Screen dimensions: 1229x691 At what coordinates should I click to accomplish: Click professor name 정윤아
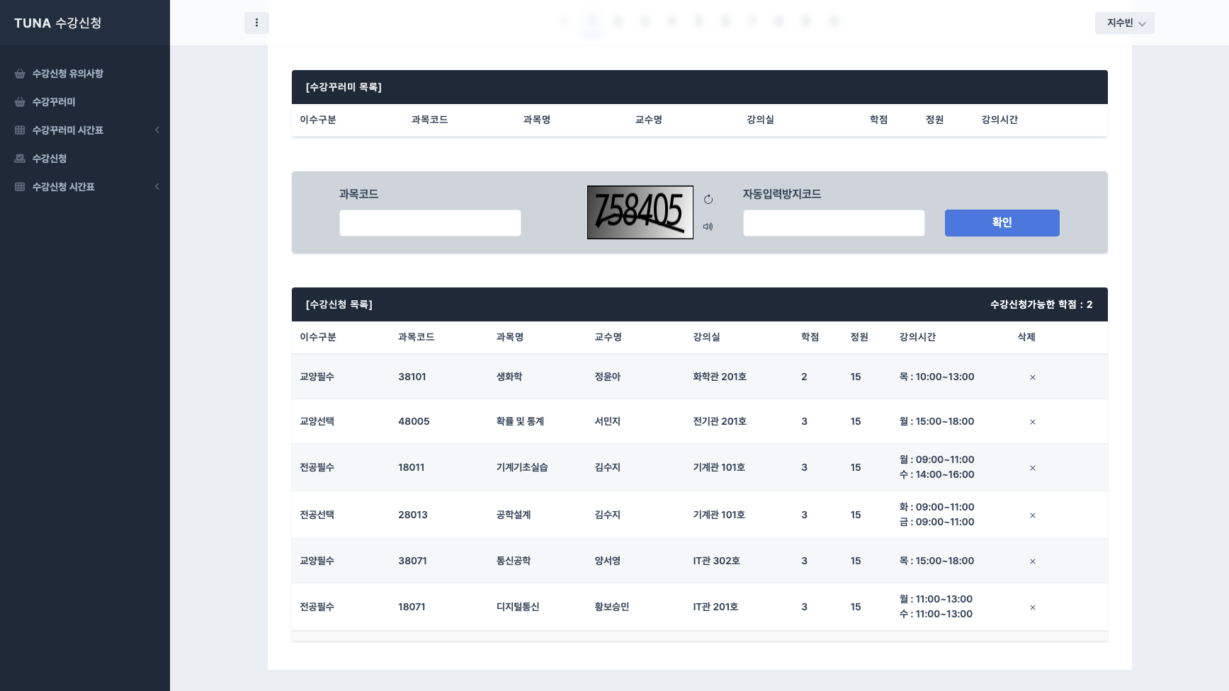click(x=608, y=377)
